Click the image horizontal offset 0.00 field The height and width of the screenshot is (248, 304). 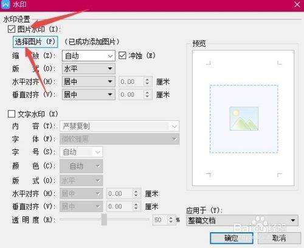tap(131, 81)
